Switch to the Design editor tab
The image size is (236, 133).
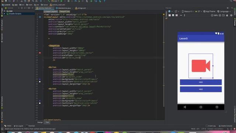tap(40, 122)
